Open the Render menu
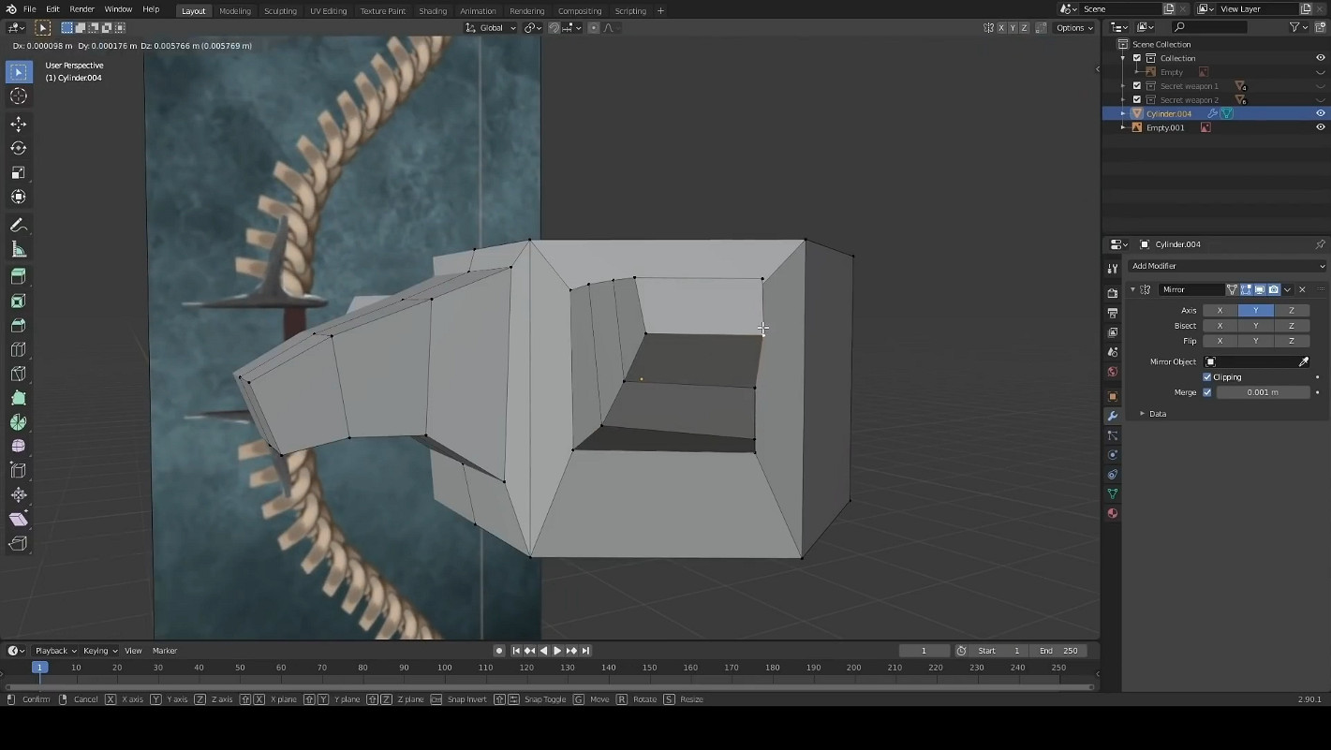 click(81, 9)
